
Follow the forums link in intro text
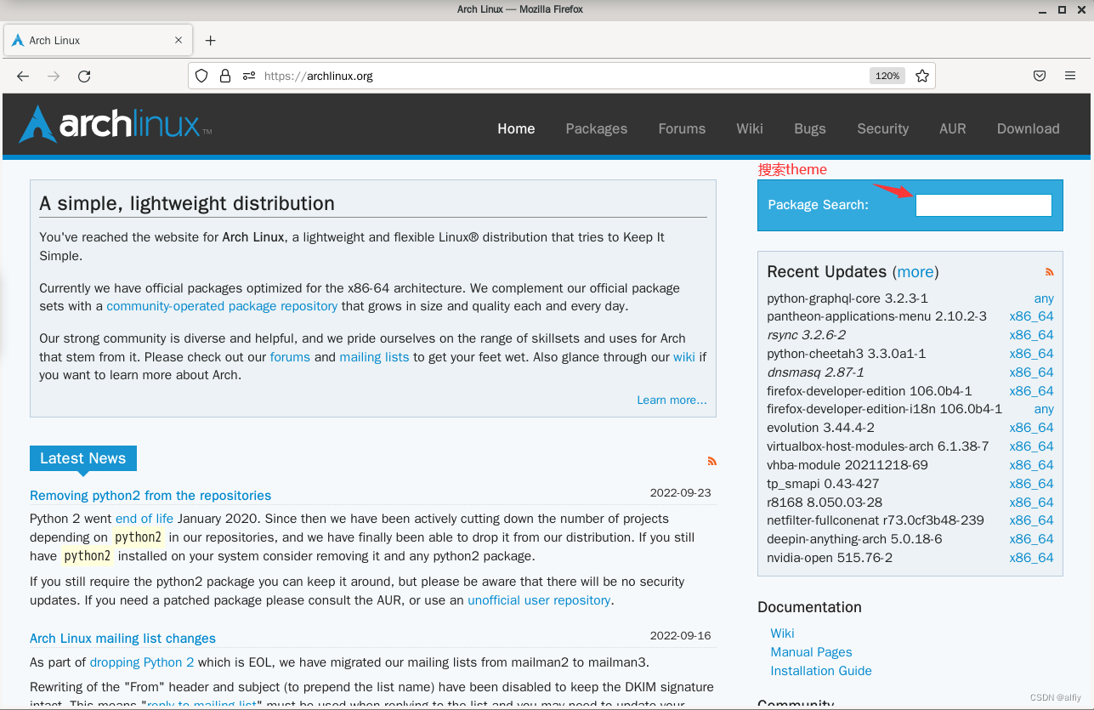(x=290, y=357)
